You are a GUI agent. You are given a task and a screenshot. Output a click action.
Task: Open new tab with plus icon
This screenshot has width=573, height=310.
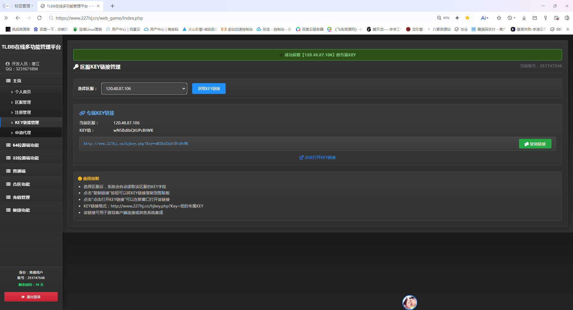tap(113, 6)
